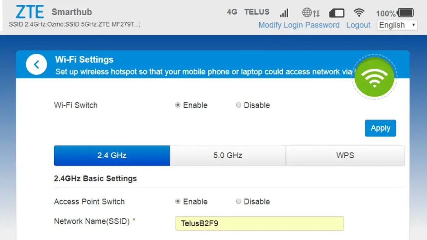
Task: Select Disable for Access Point Switch
Action: coord(238,202)
